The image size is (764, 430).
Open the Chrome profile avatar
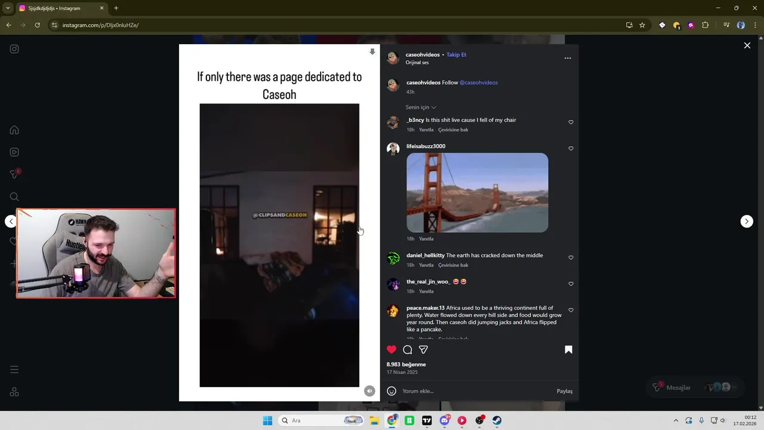pos(741,25)
